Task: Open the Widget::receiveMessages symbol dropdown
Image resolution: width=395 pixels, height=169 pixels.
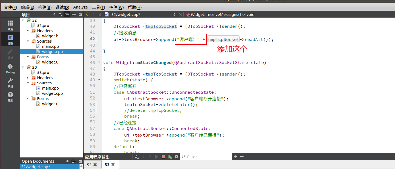Action: 220,14
